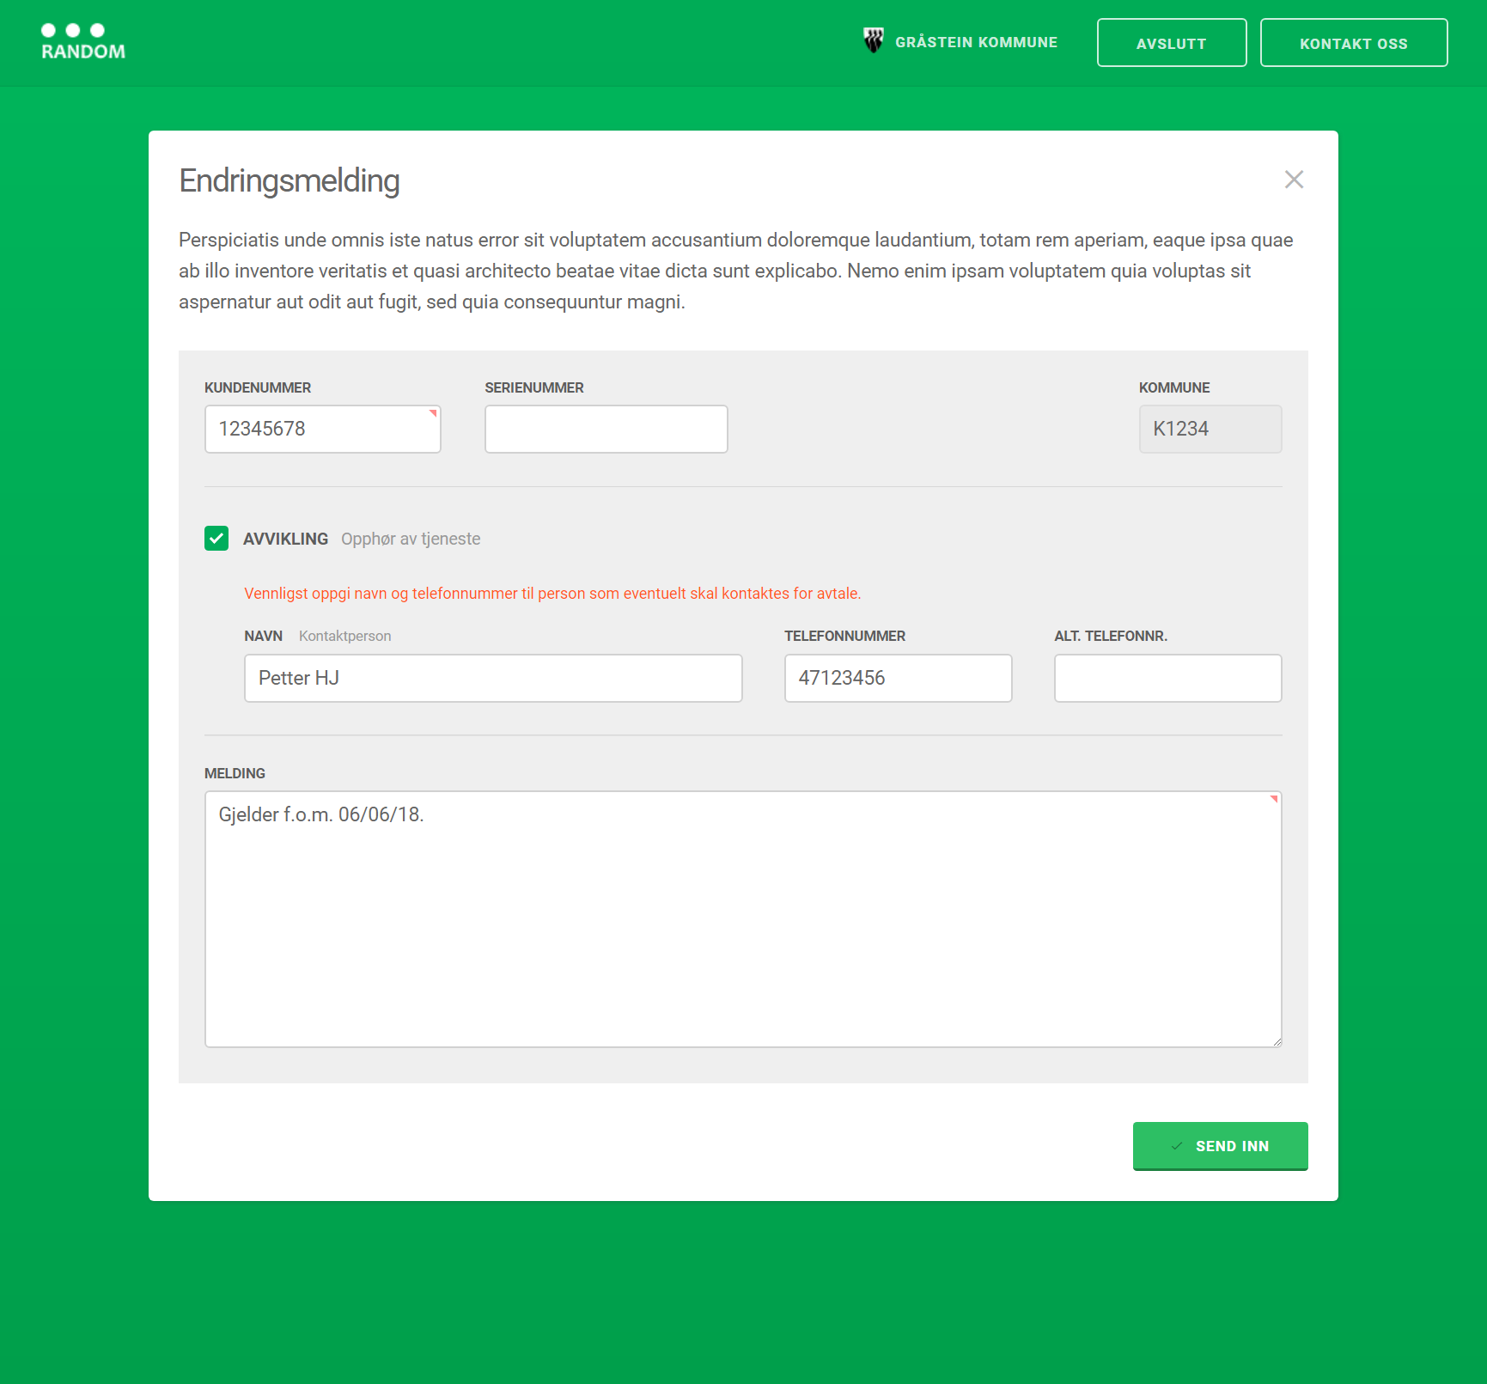Click the AVSLUTT button
The image size is (1487, 1384).
[1172, 43]
